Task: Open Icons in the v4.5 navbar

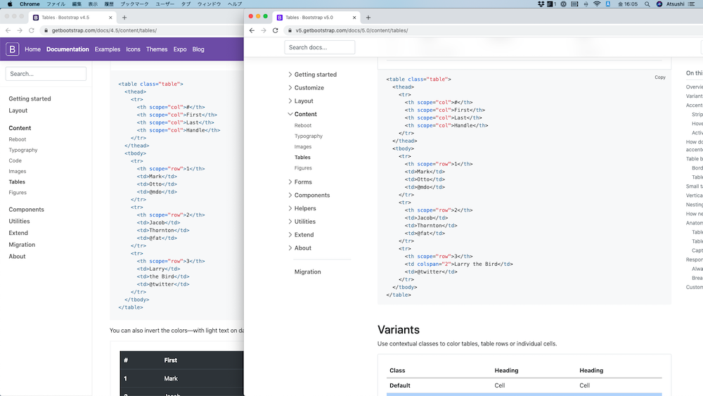Action: [133, 49]
